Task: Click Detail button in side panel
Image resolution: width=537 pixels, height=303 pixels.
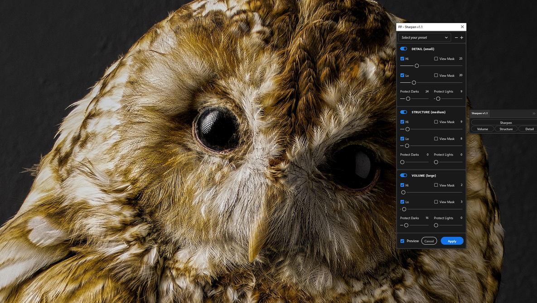Action: coord(528,129)
